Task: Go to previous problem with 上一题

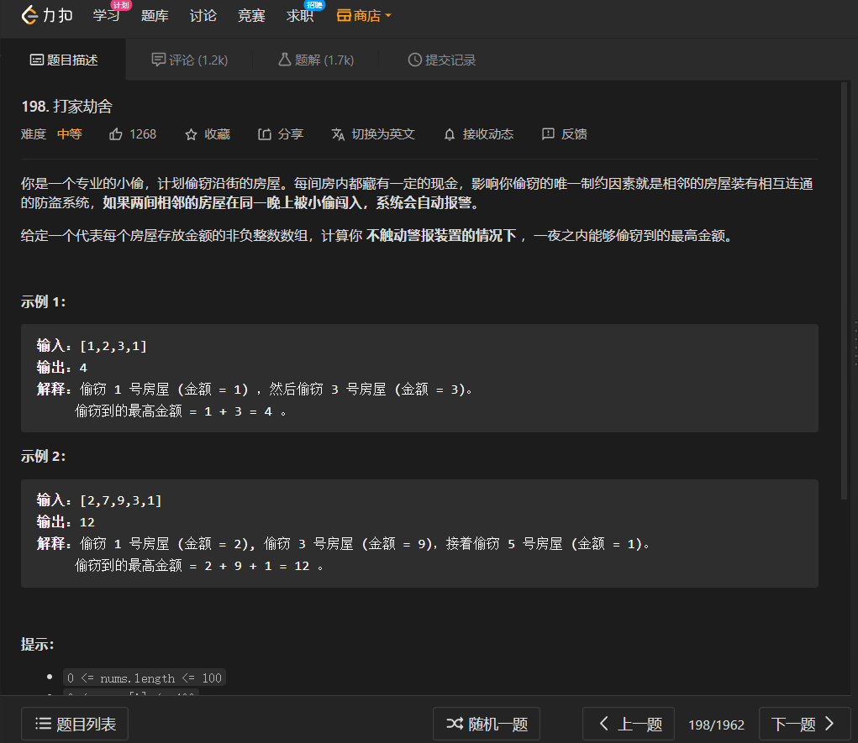Action: (x=629, y=724)
